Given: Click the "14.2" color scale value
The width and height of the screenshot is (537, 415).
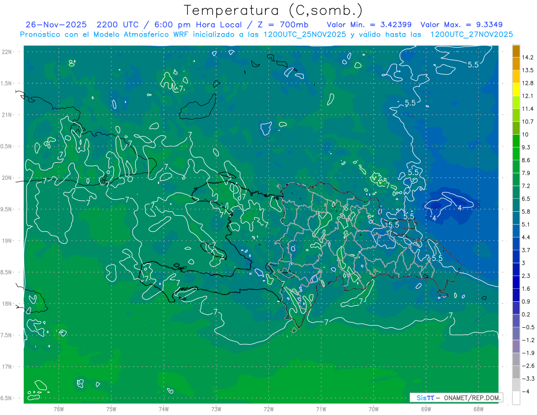Looking at the screenshot, I should 528,57.
